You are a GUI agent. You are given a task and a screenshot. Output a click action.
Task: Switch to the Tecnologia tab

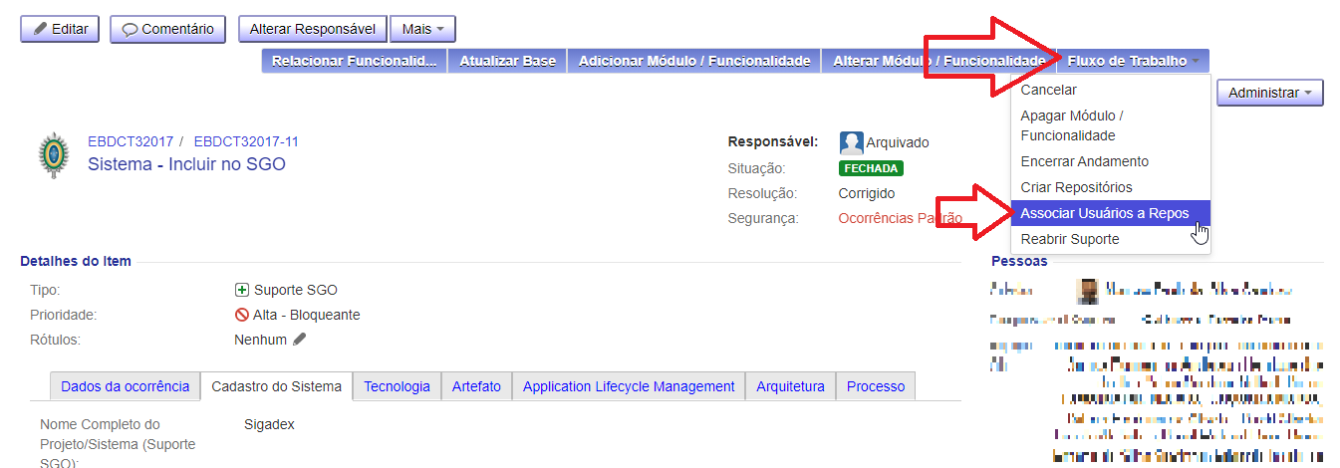pyautogui.click(x=397, y=386)
